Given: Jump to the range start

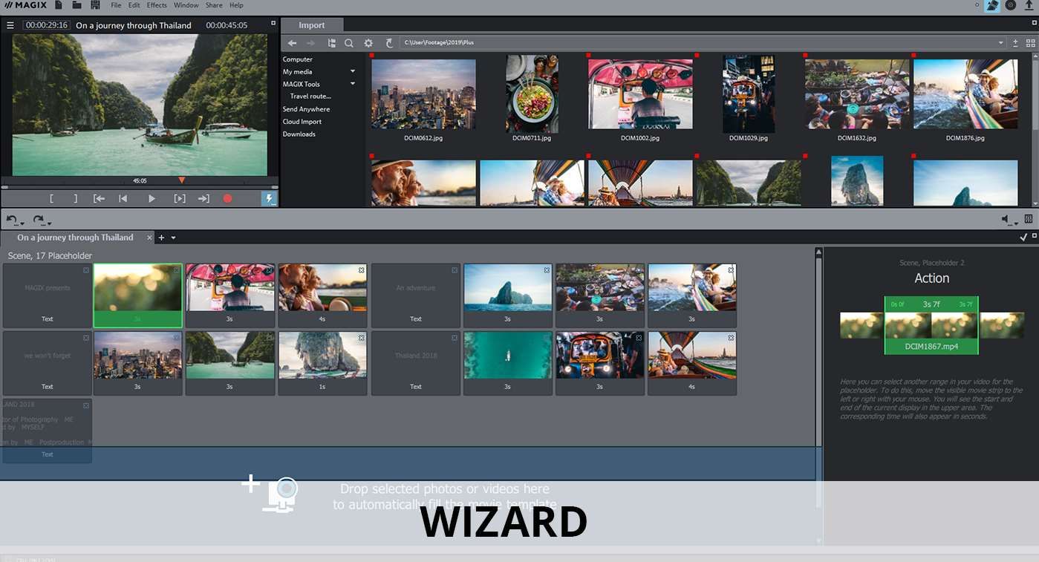Looking at the screenshot, I should tap(99, 199).
